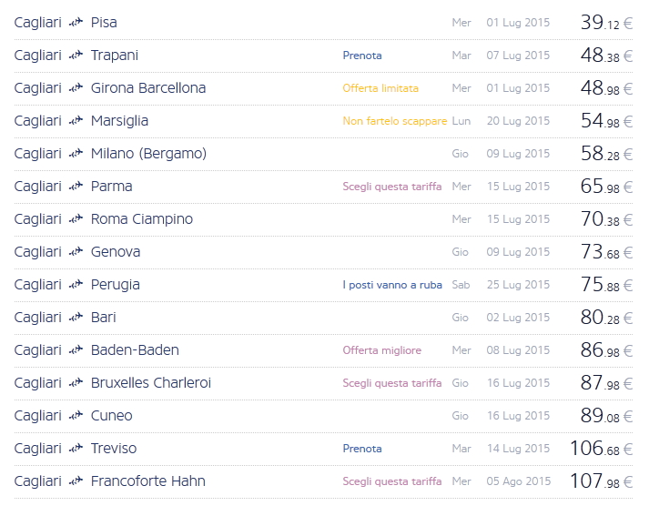Open the 39.12 € fare to Pisa
The image size is (649, 506).
605,23
